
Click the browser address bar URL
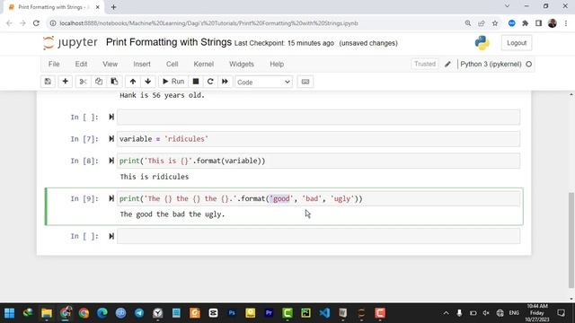(x=209, y=23)
